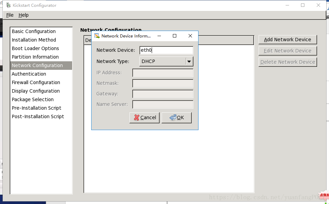
Task: Close the Network Device Information dialog
Action: (190, 36)
